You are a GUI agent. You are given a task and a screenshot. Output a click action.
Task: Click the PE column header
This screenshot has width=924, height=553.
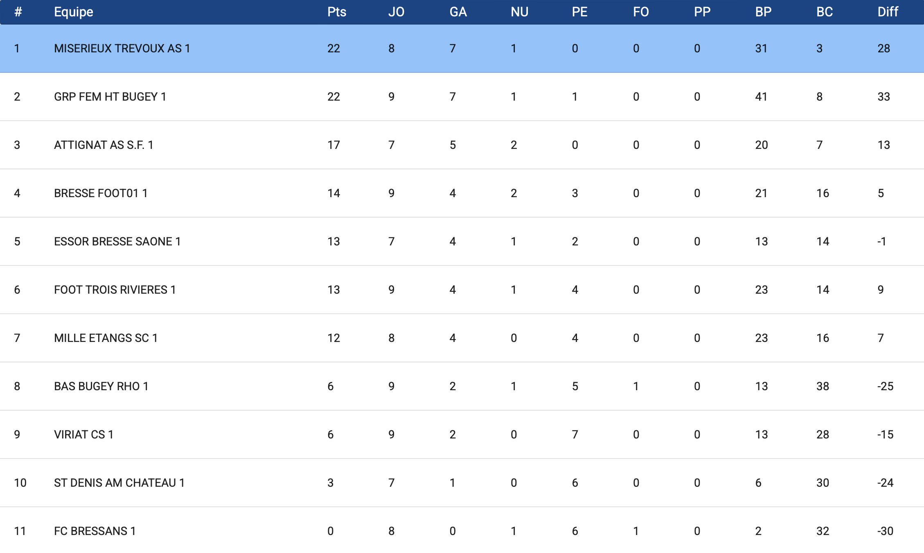click(579, 12)
